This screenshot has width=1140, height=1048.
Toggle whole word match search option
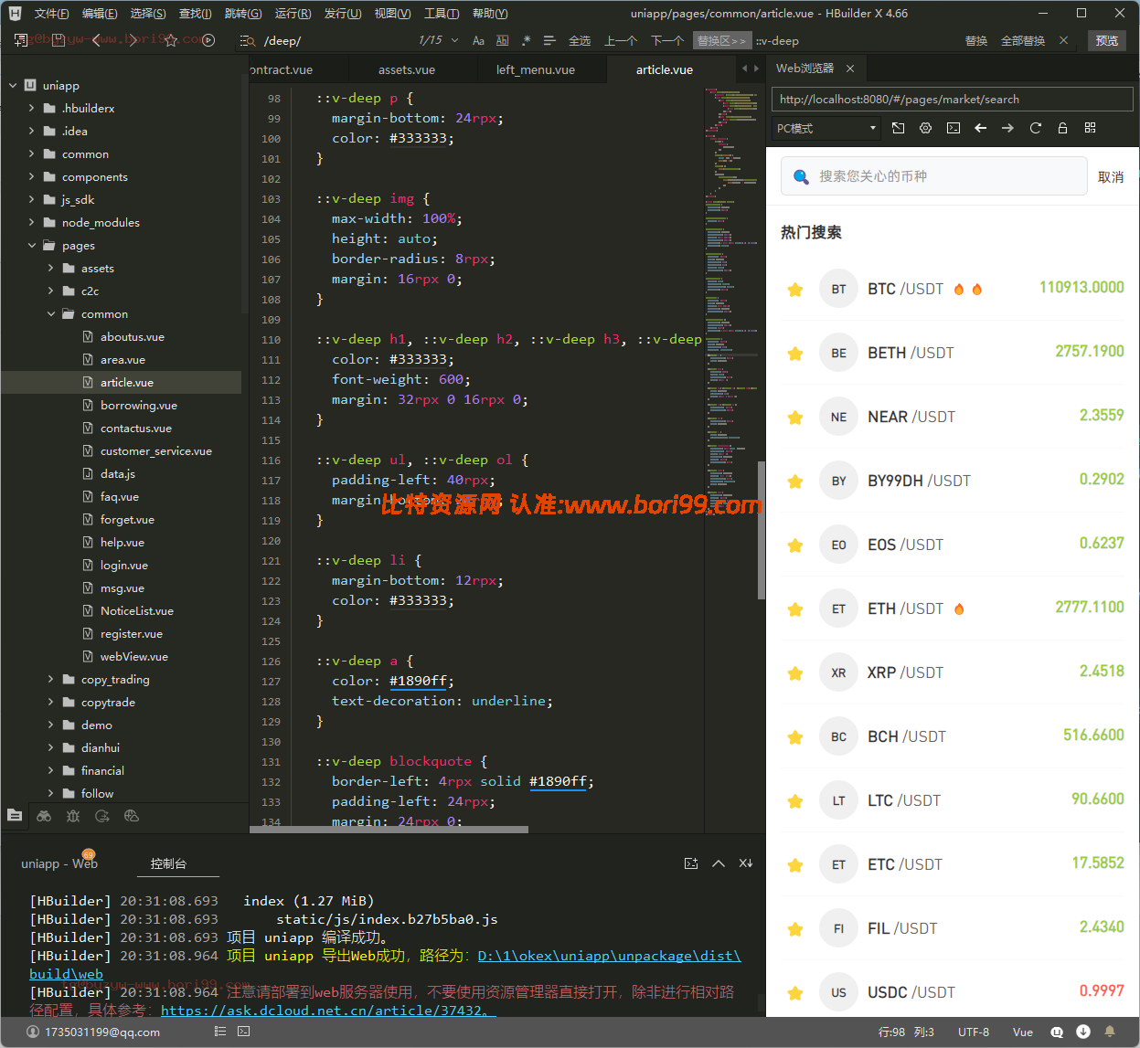click(502, 40)
